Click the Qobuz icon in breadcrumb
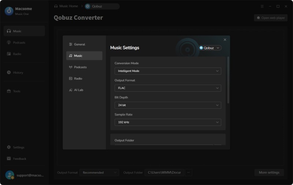 point(88,6)
